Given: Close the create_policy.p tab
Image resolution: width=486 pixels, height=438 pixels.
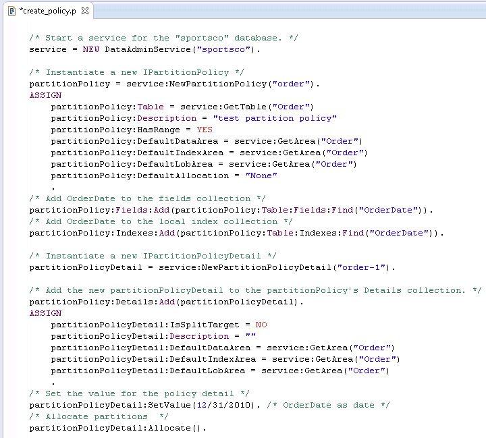Looking at the screenshot, I should pyautogui.click(x=85, y=11).
